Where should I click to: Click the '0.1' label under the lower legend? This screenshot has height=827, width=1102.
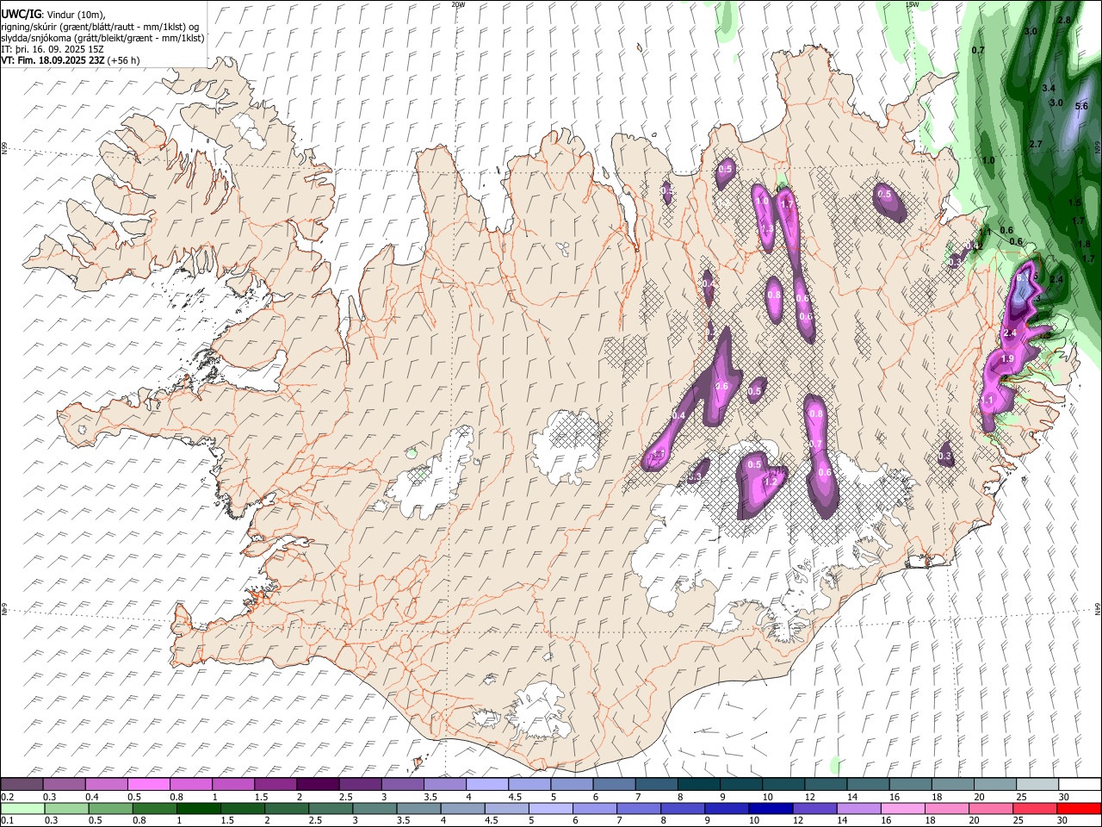tap(6, 820)
